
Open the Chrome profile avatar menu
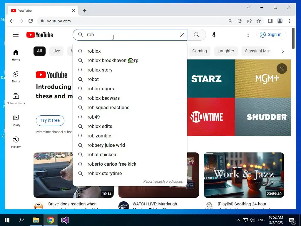(280, 21)
